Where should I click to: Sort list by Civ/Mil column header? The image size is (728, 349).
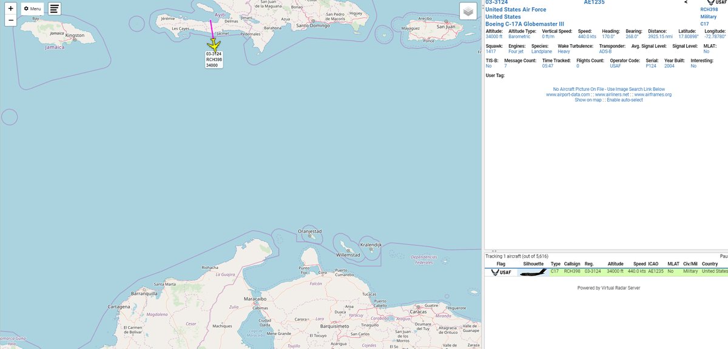(x=690, y=264)
